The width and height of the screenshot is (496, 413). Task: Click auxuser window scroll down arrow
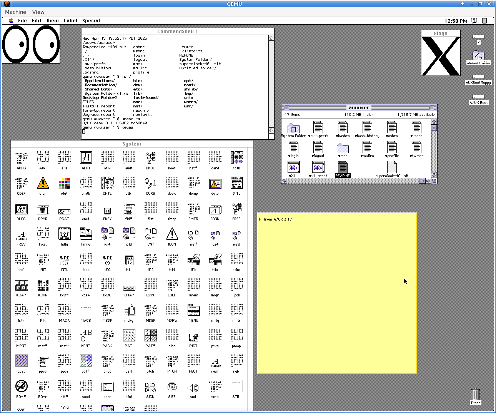coord(434,175)
